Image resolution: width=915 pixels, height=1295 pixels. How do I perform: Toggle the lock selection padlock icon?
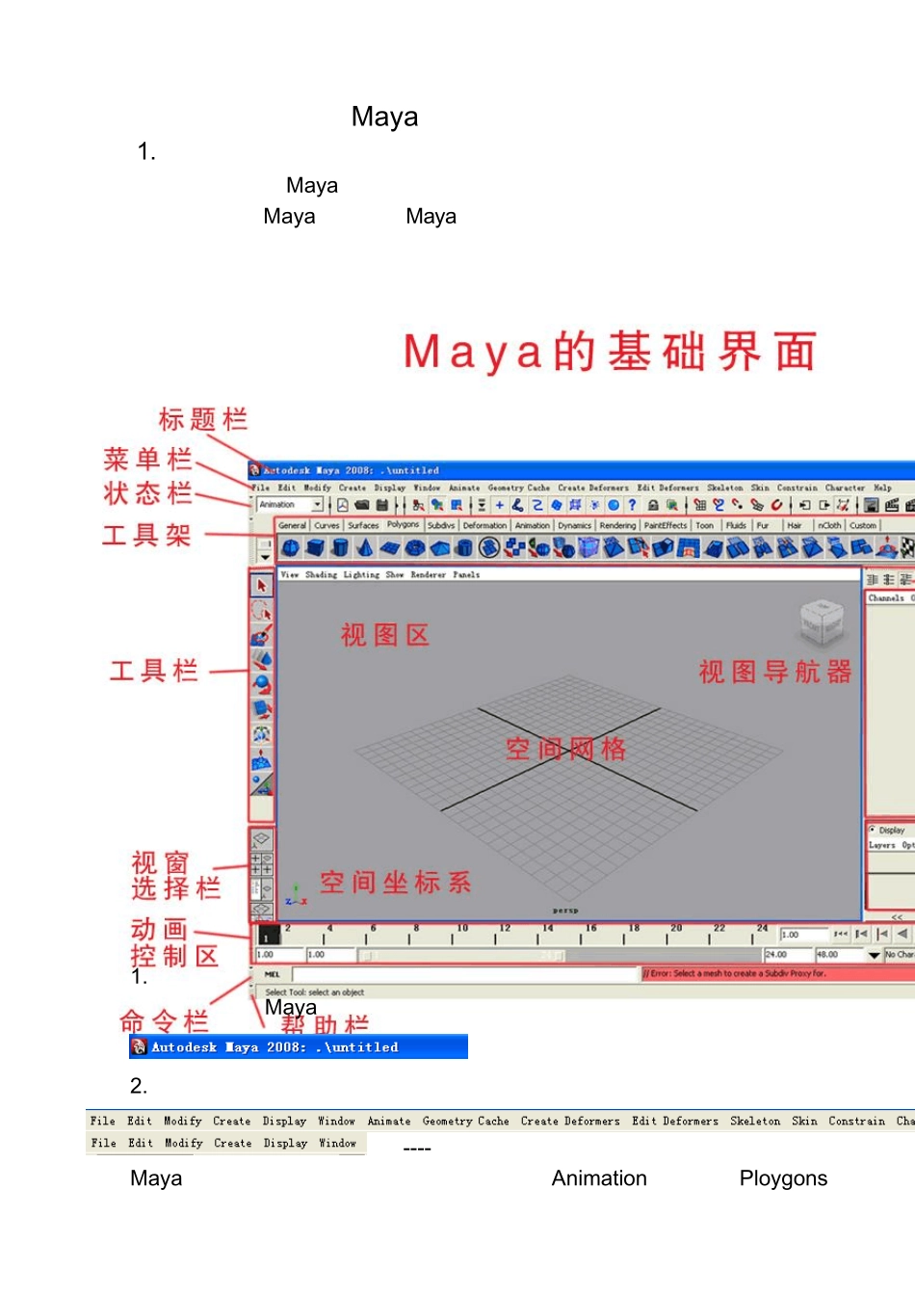point(653,505)
